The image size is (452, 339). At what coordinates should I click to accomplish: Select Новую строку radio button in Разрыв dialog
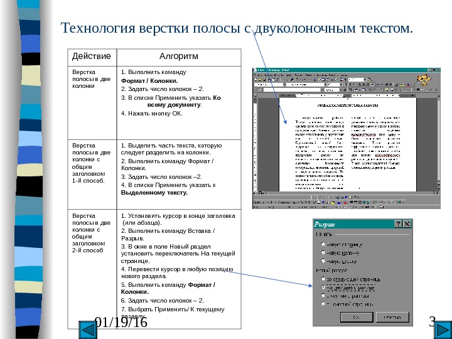323,261
